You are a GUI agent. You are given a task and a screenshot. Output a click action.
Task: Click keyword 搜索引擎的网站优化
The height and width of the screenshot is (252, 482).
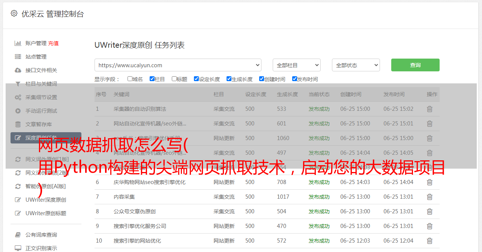pyautogui.click(x=137, y=241)
